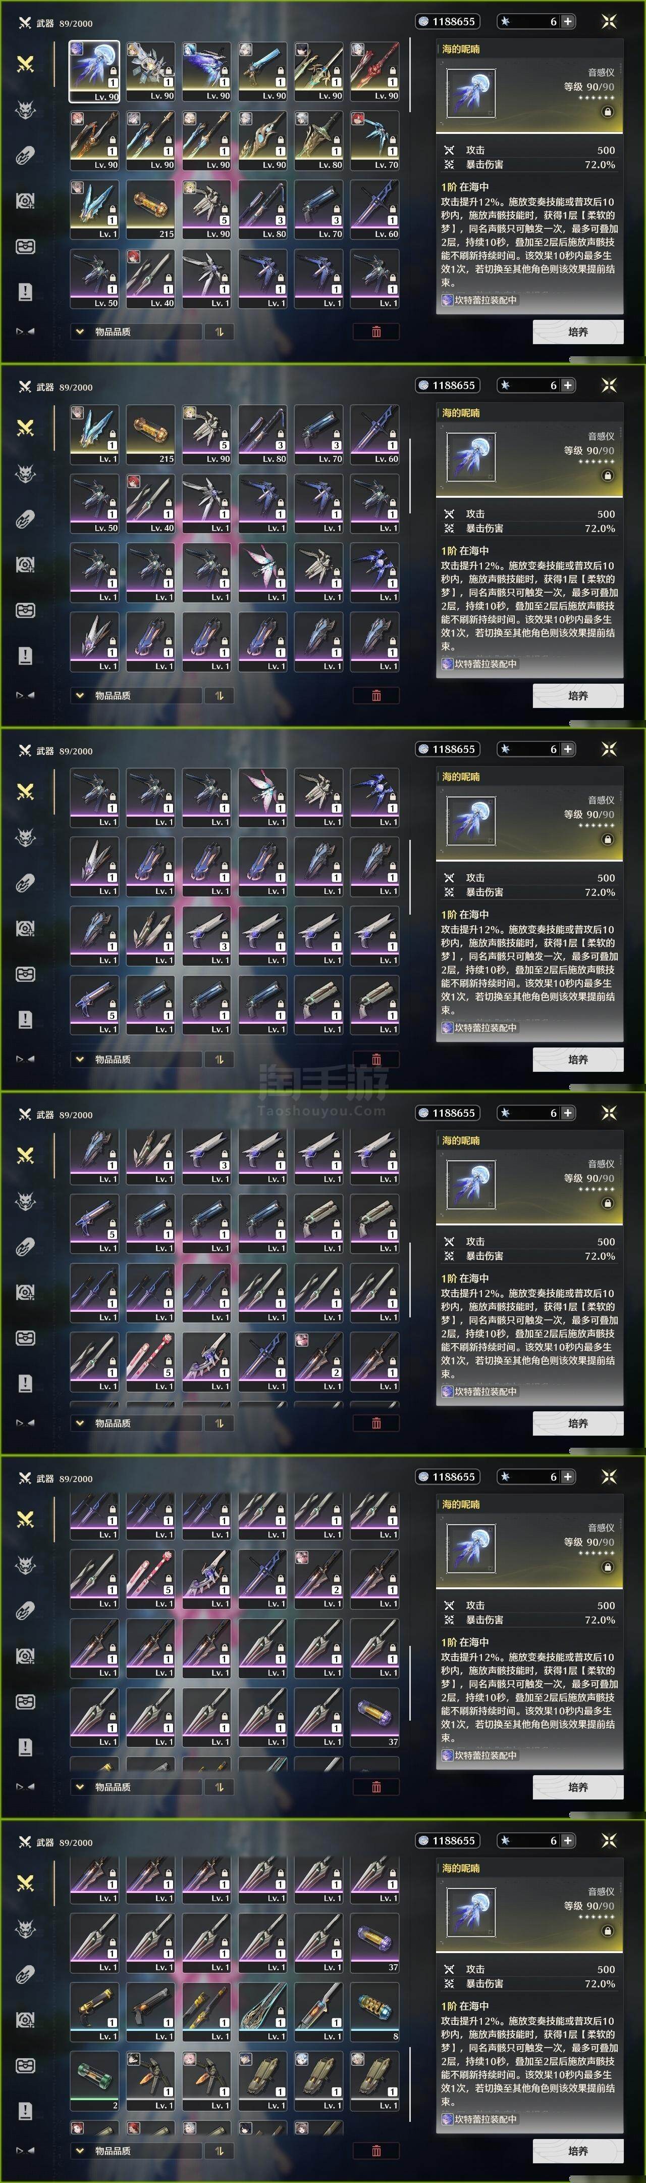This screenshot has width=646, height=2183.
Task: Select the highlighted Lv. 90 jellyfish weapon
Action: (94, 72)
